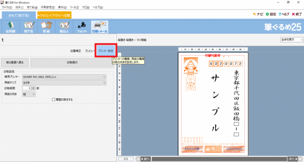Click the postal code 102-0072 boxes
Image resolution: width=304 pixels, height=162 pixels.
(x=225, y=64)
